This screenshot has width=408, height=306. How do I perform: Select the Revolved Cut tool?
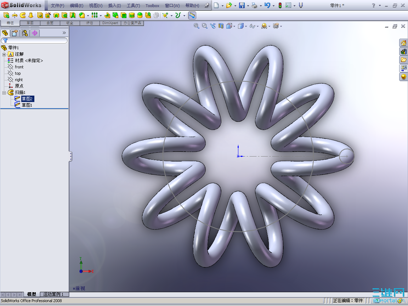[x=56, y=15]
